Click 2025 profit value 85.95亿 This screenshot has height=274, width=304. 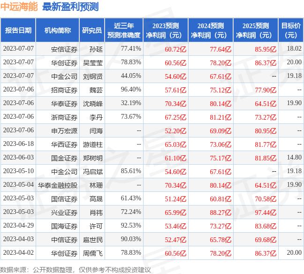pyautogui.click(x=266, y=49)
